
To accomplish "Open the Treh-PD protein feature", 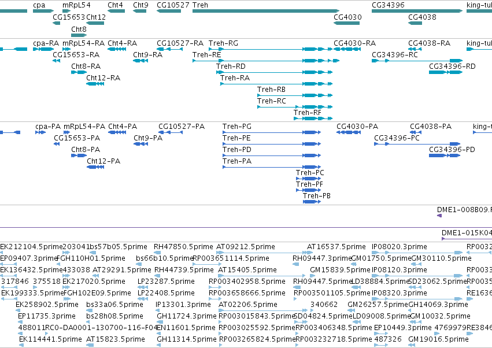I will [272, 156].
